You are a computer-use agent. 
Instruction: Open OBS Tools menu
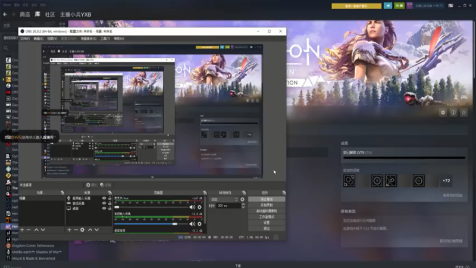click(105, 39)
